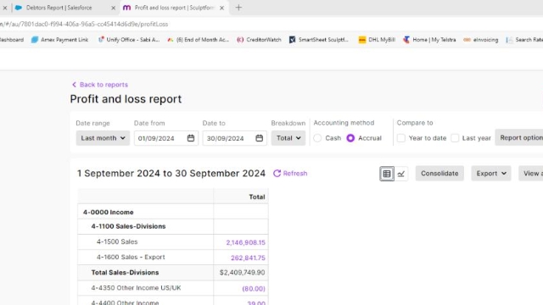Open SmartSheet Sculptform bookmark
This screenshot has height=305, width=543.
click(x=319, y=40)
